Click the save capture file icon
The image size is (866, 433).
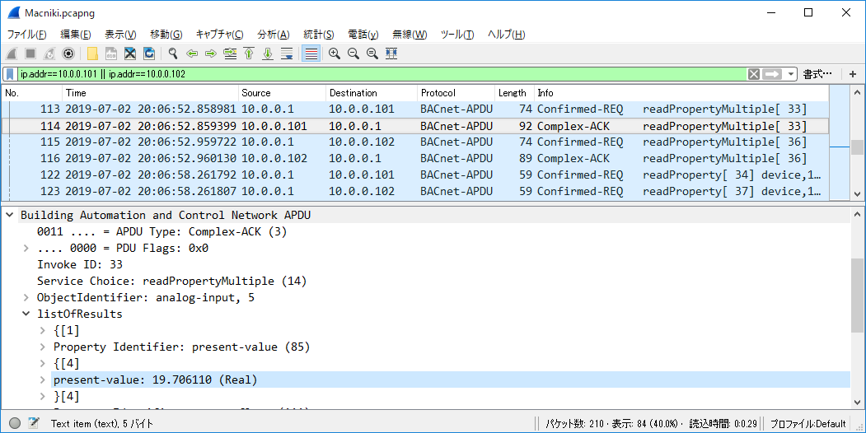(x=111, y=54)
